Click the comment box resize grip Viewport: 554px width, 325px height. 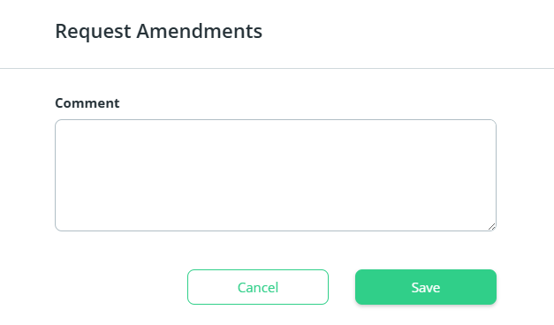(492, 227)
